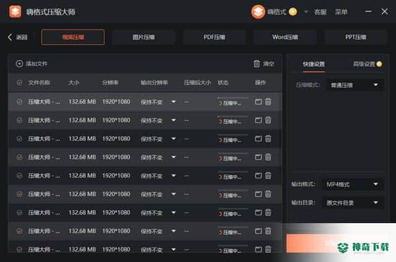Toggle the checkbox of the sixth file row
This screenshot has height=262, width=396.
tap(19, 194)
